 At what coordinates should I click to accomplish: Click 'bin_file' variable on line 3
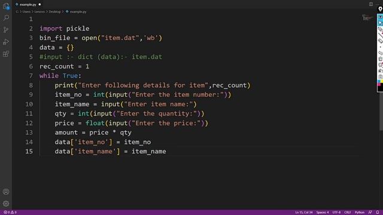point(54,38)
